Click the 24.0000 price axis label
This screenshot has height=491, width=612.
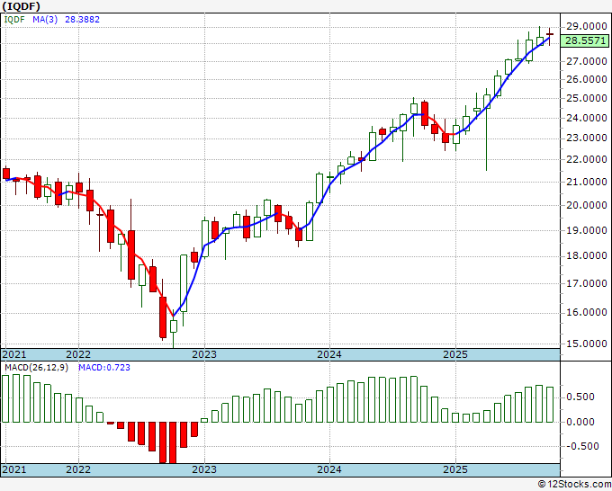587,118
